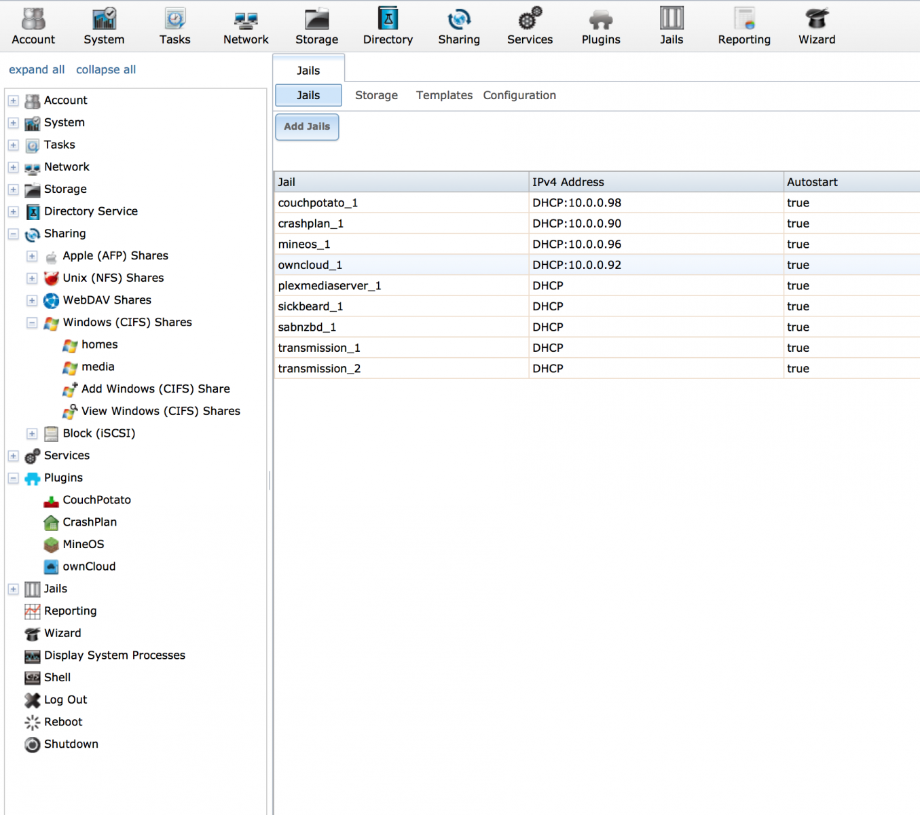Expand the Jails tree node
The height and width of the screenshot is (815, 920).
tap(13, 589)
